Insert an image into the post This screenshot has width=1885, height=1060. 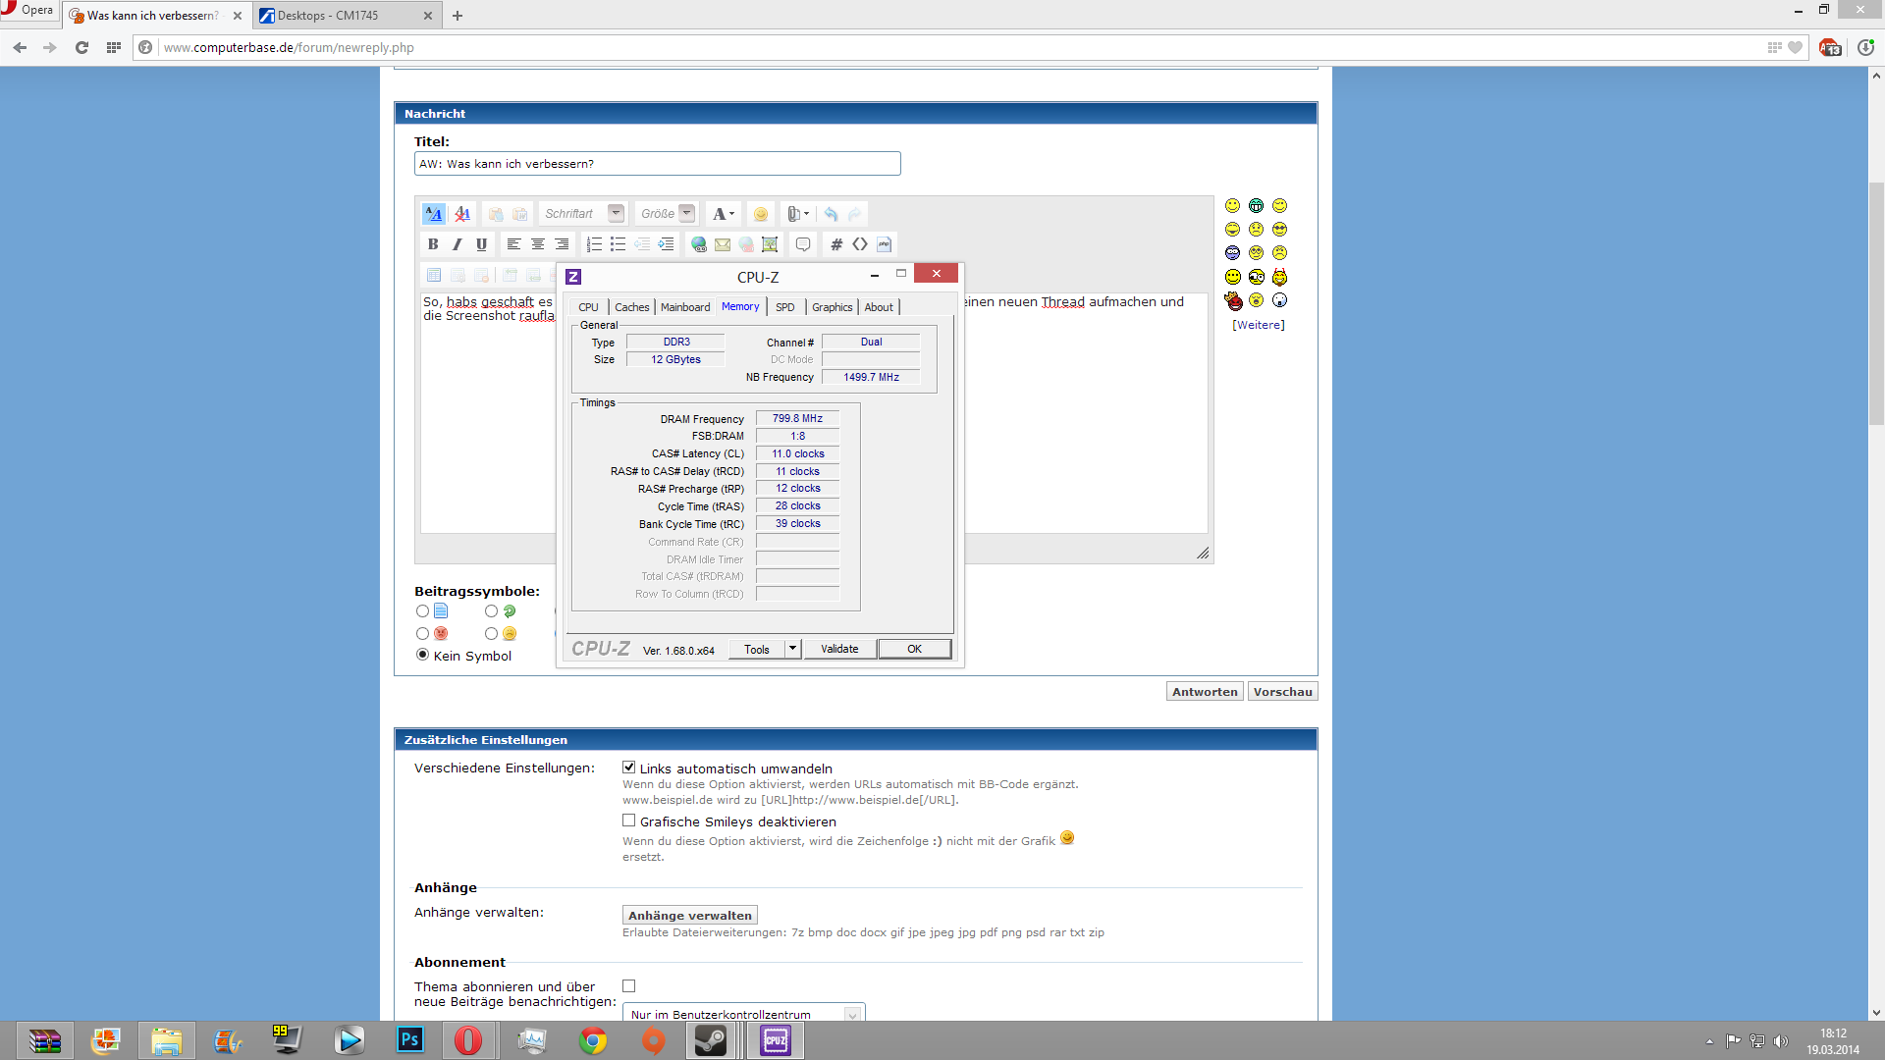click(770, 244)
